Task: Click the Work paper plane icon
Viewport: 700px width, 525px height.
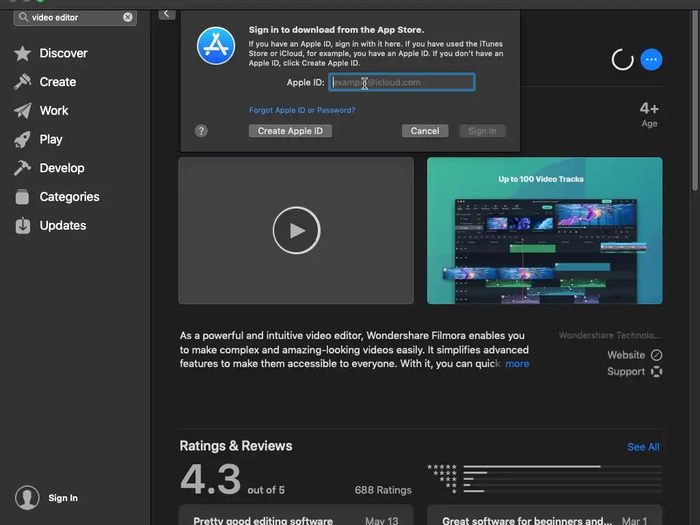Action: (23, 110)
